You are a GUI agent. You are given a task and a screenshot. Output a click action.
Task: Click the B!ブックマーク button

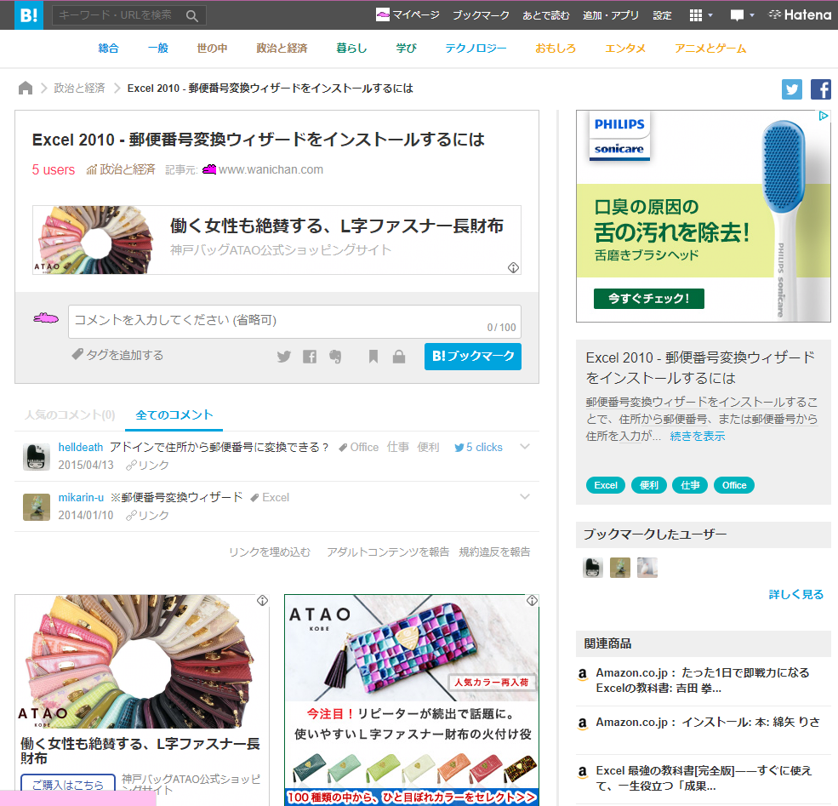coord(473,357)
